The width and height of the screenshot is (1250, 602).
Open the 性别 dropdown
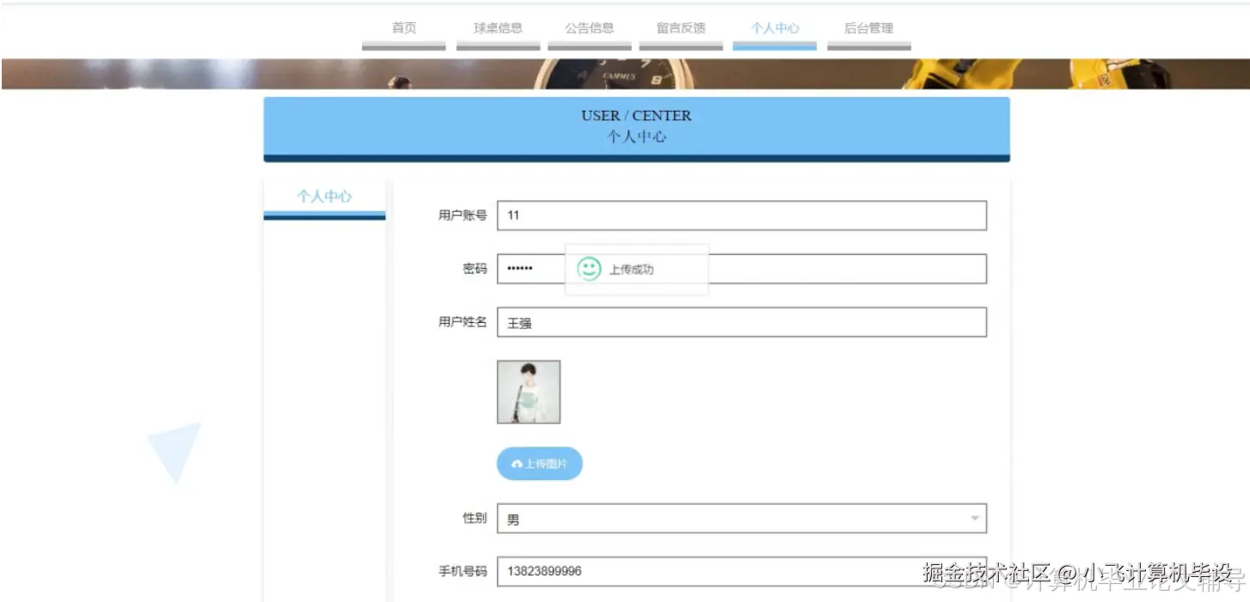point(741,518)
